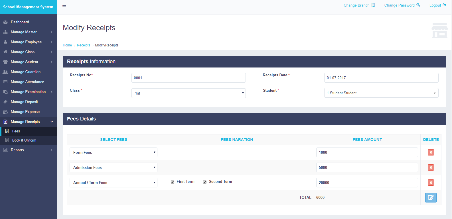The image size is (452, 219).
Task: Remove the Admission Fees row
Action: click(431, 167)
